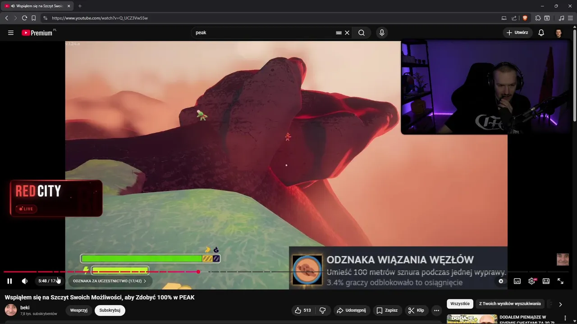Start voice search with microphone

pyautogui.click(x=382, y=32)
